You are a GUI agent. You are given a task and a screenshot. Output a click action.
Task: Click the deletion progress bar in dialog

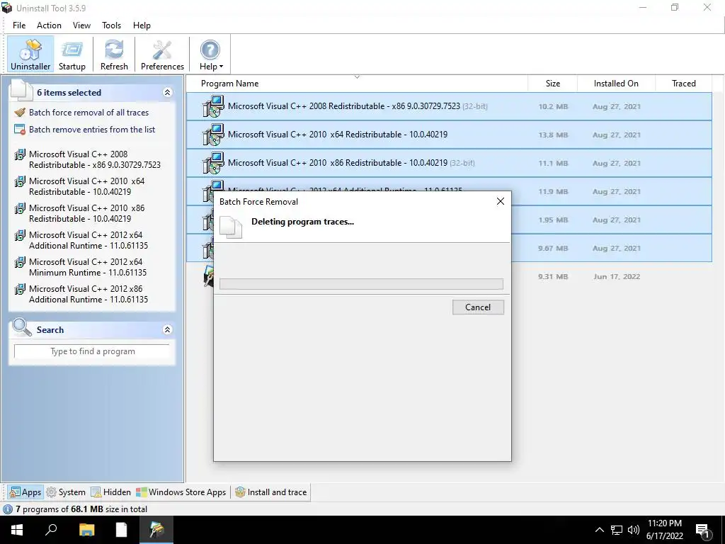[361, 284]
